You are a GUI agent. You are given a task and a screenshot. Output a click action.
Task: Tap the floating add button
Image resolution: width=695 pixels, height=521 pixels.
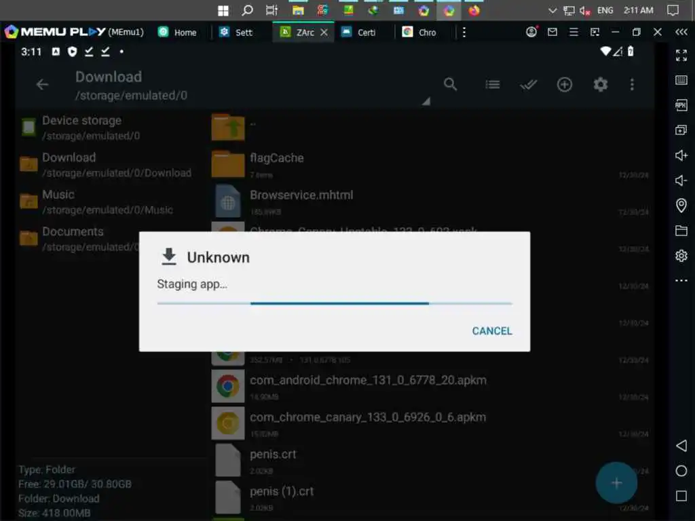[616, 483]
